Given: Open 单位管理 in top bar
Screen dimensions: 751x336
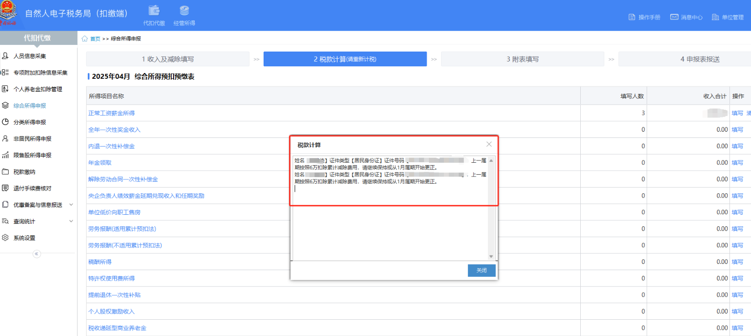Looking at the screenshot, I should click(728, 17).
